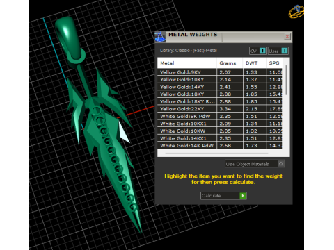334x250 pixels.
Task: Toggle the Use Object Materials option
Action: [255, 164]
